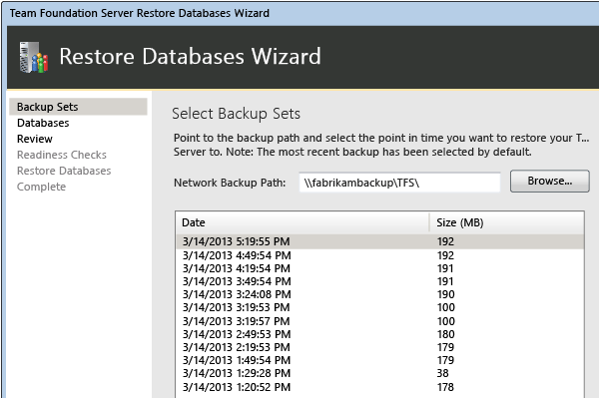
Task: Select backup 3/14/2013 3:24:08 PM
Action: (x=379, y=294)
